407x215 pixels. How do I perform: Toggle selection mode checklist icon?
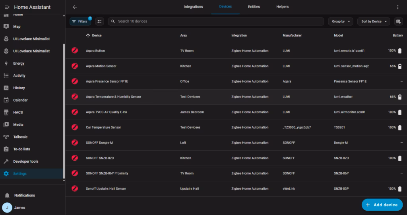point(100,21)
